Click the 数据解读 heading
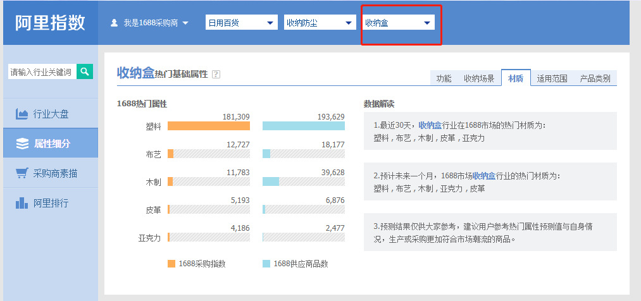641x301 pixels. click(x=379, y=104)
